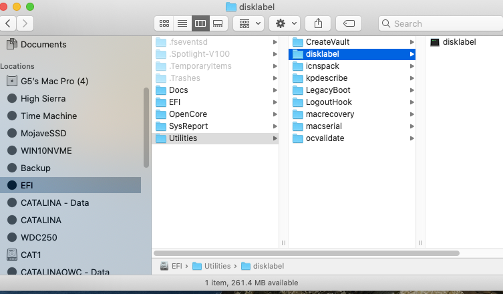Click the Docs folder icon
The width and height of the screenshot is (503, 294).
161,90
